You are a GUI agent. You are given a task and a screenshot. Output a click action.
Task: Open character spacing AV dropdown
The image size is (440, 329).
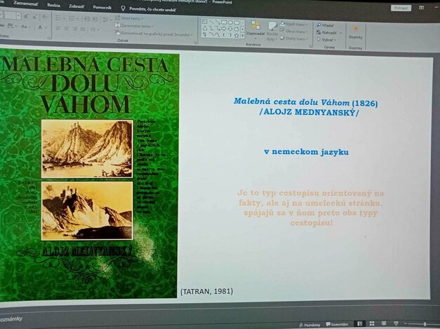click(x=12, y=26)
